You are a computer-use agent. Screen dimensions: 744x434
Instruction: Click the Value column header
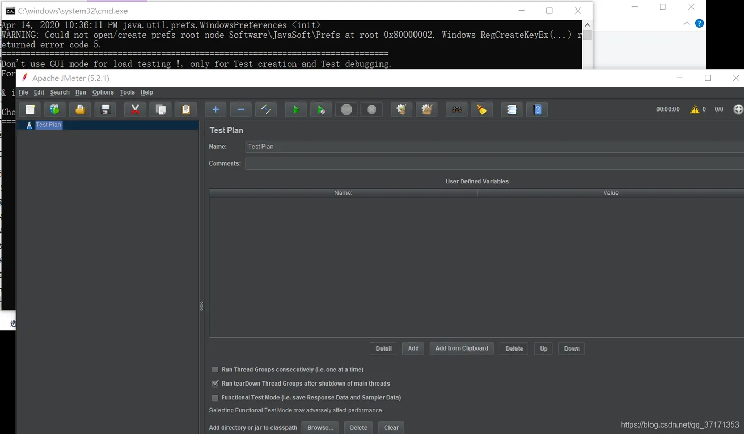click(x=611, y=193)
